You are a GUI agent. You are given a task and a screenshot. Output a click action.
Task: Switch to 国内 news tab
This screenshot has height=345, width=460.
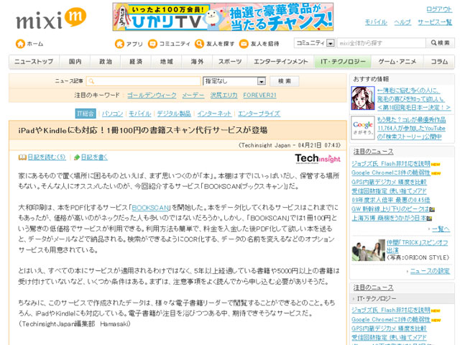click(75, 62)
